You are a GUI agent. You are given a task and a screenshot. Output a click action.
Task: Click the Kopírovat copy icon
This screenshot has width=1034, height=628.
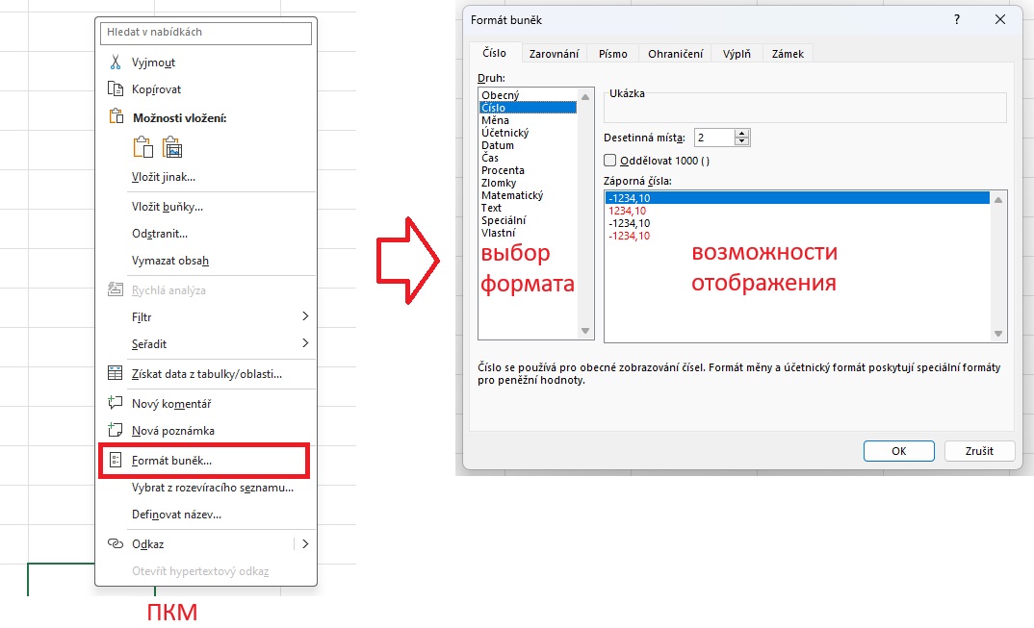(116, 89)
